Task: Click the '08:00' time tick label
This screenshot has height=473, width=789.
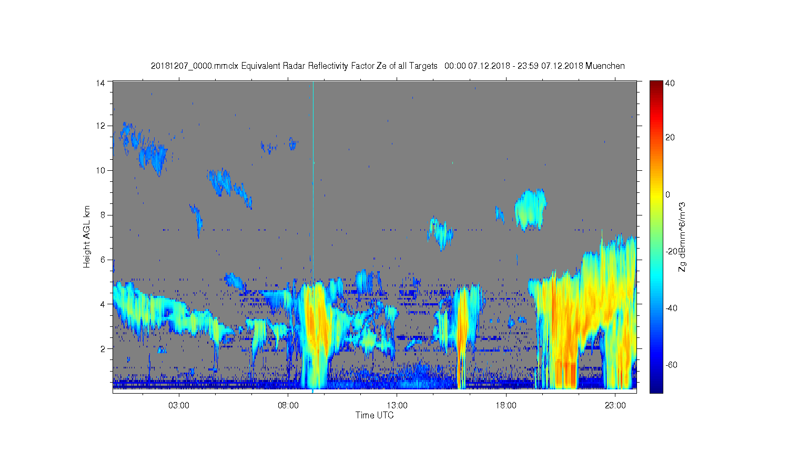Action: (x=288, y=406)
